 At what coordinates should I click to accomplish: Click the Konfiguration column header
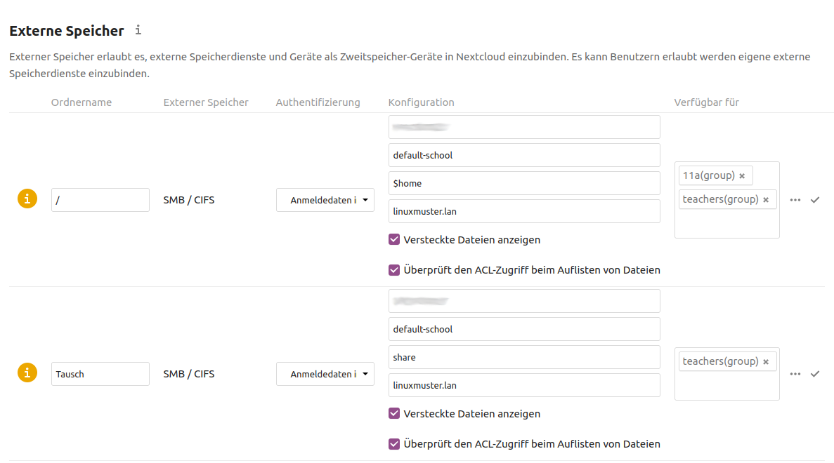click(x=422, y=102)
